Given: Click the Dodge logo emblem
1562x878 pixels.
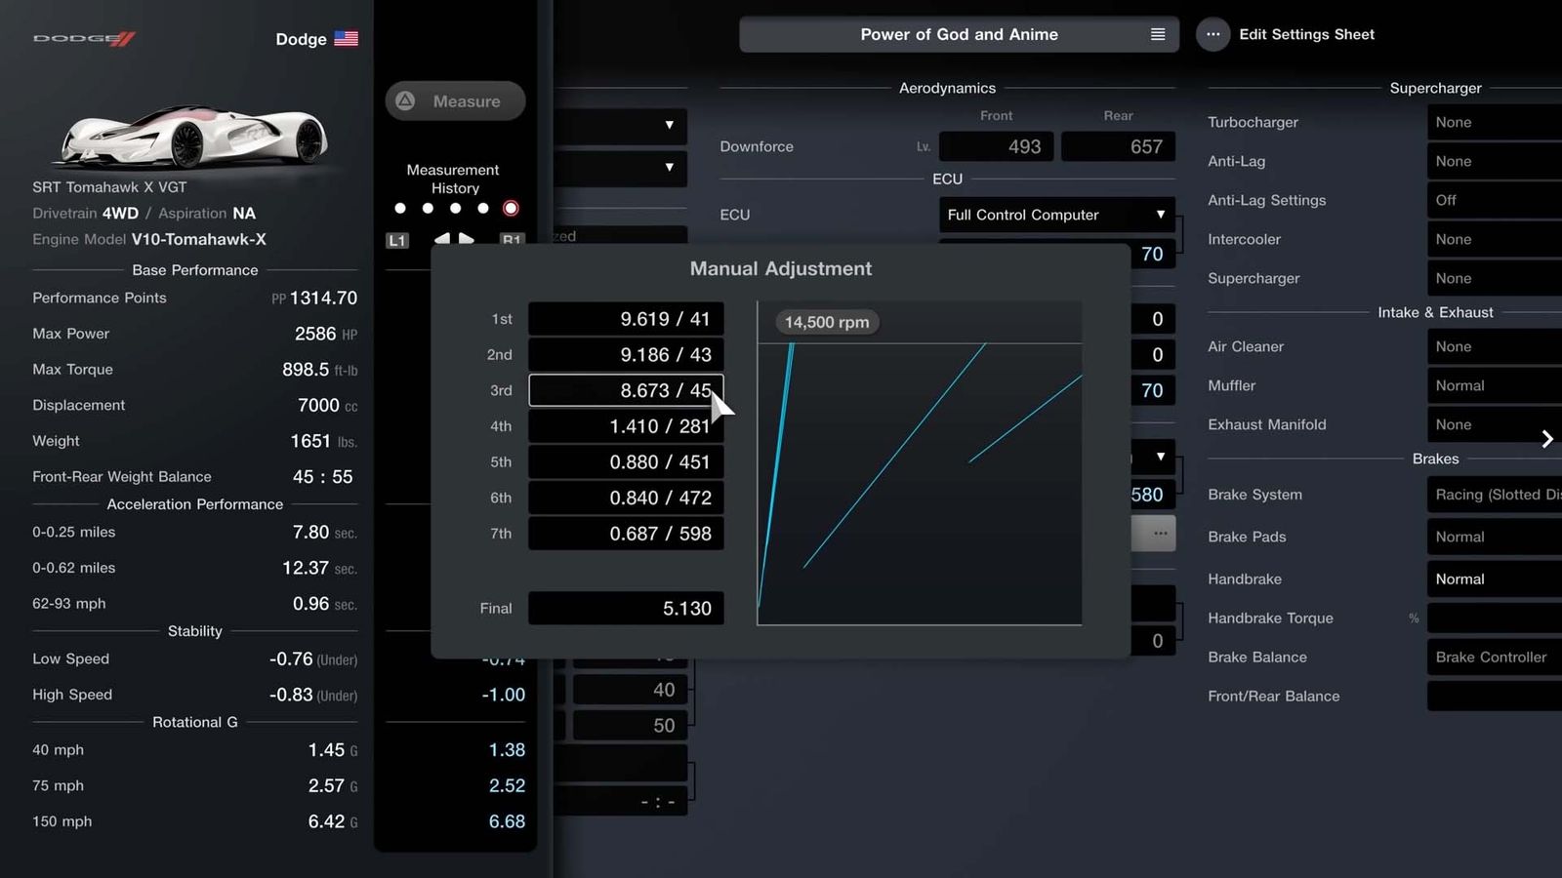Looking at the screenshot, I should [84, 39].
